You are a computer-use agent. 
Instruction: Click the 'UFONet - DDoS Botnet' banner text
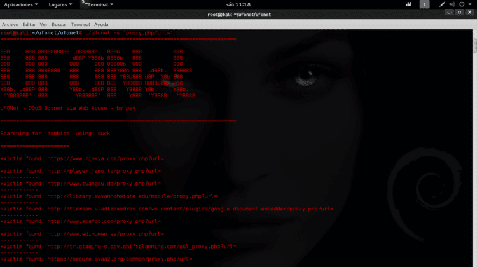tap(68, 108)
